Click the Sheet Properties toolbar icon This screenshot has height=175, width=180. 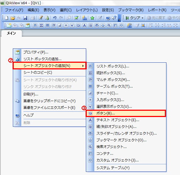[27, 25]
